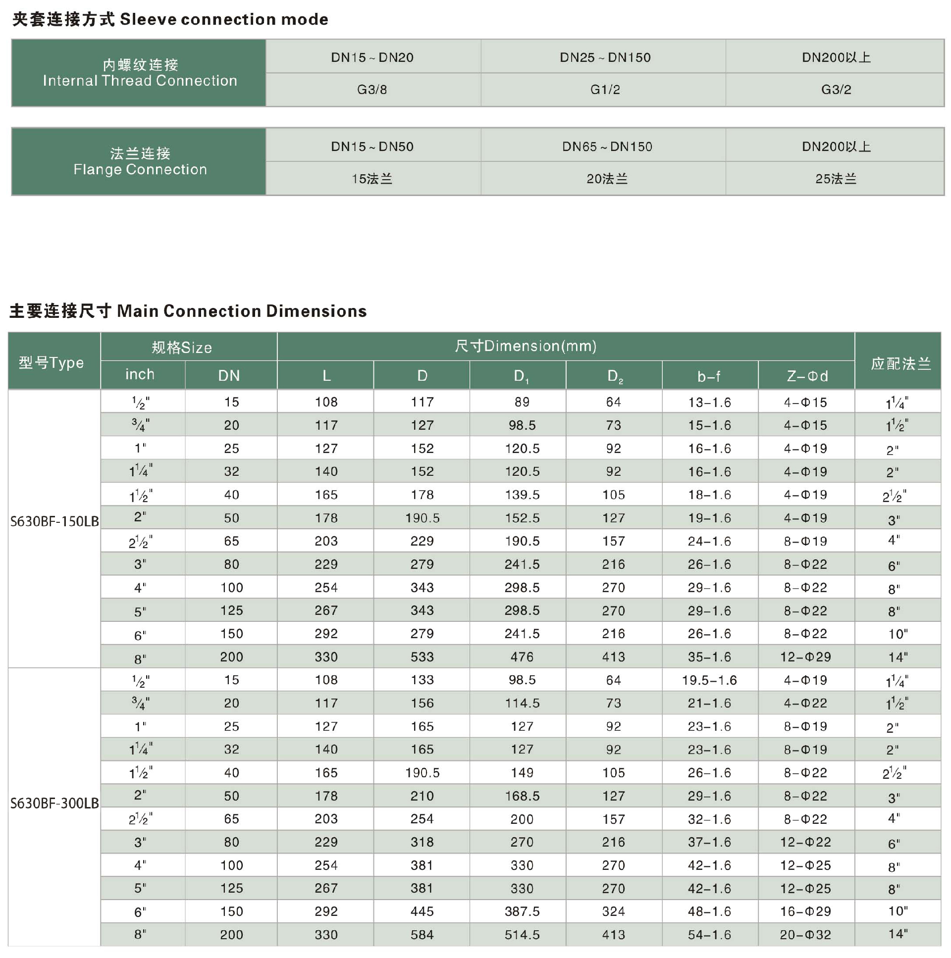Image resolution: width=951 pixels, height=958 pixels.
Task: Click the 尺寸Dimension(mm) header
Action: (526, 346)
